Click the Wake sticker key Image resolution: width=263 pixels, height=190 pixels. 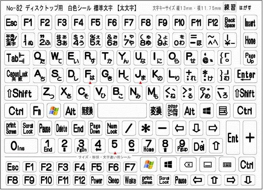[x=130, y=180]
